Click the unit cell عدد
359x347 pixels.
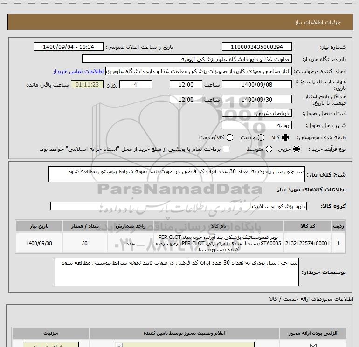click(x=130, y=243)
